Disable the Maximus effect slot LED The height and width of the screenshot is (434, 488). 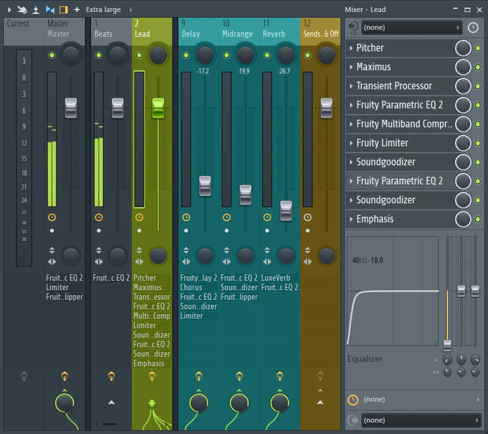[x=478, y=67]
